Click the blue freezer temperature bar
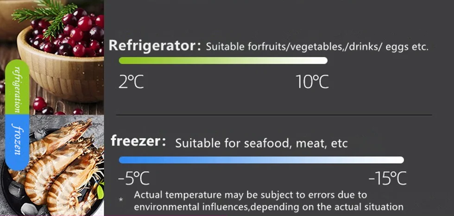This screenshot has height=216, width=454. click(261, 160)
